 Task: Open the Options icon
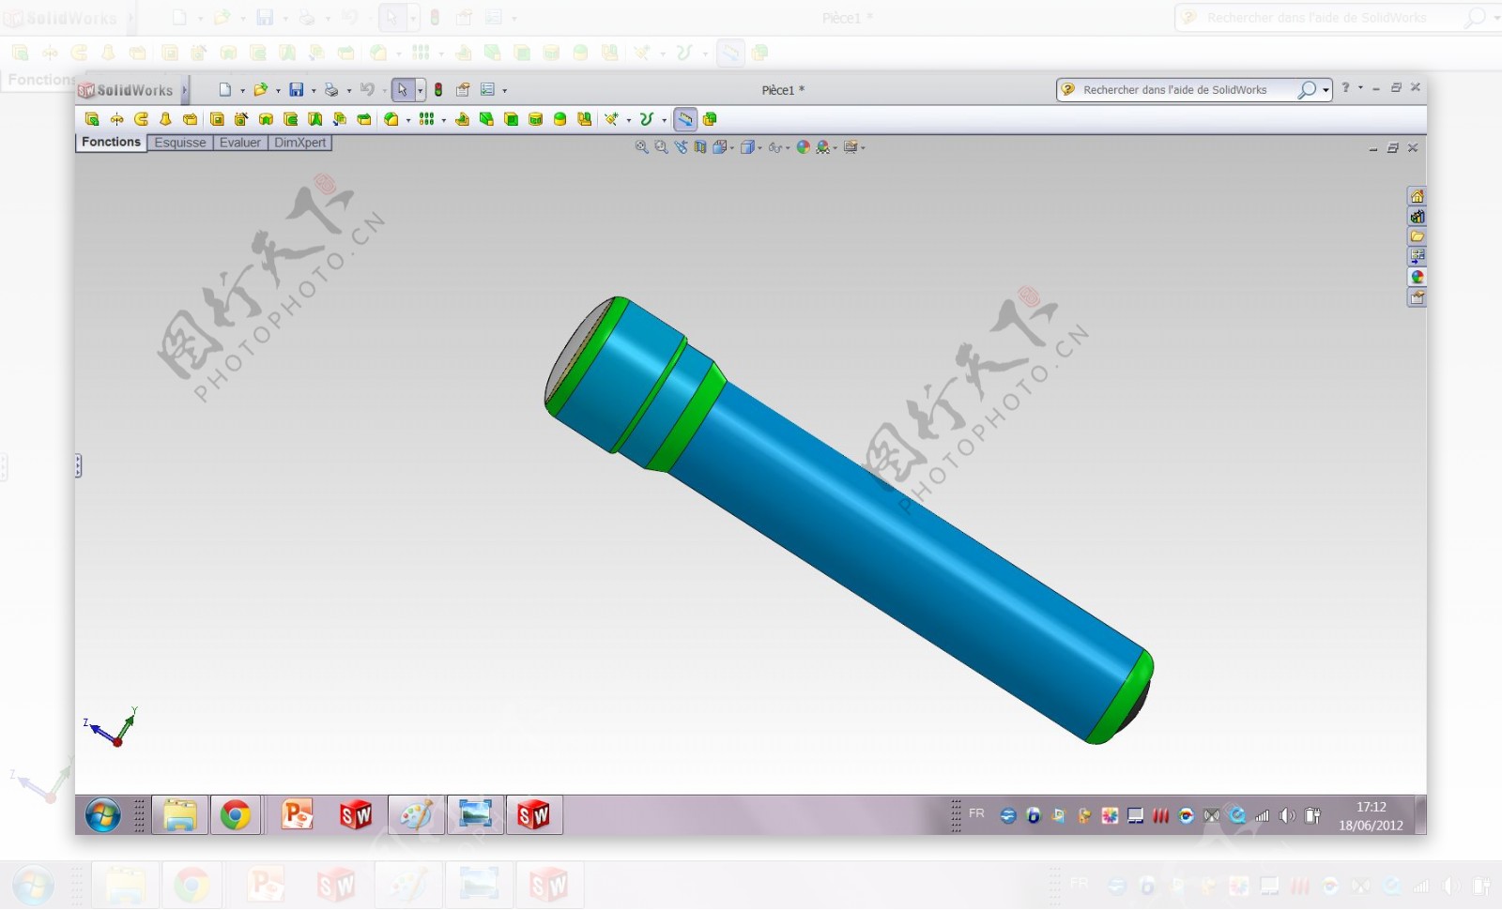487,90
